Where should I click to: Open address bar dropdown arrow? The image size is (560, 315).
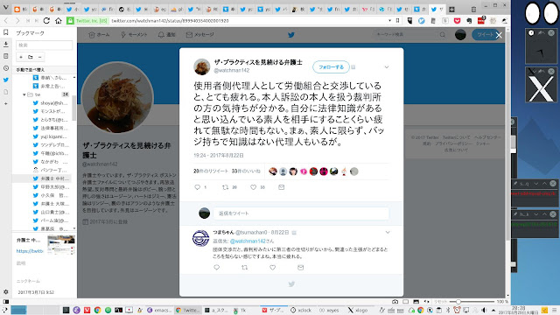[389, 21]
